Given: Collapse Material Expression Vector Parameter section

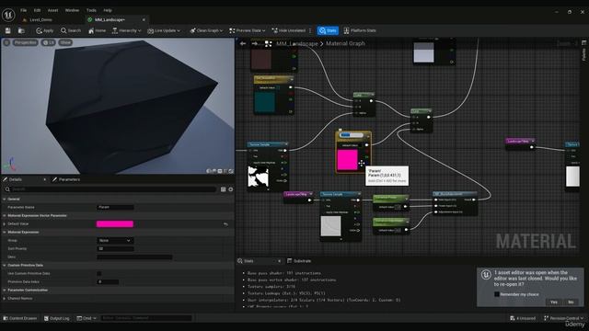Looking at the screenshot, I should (4, 216).
